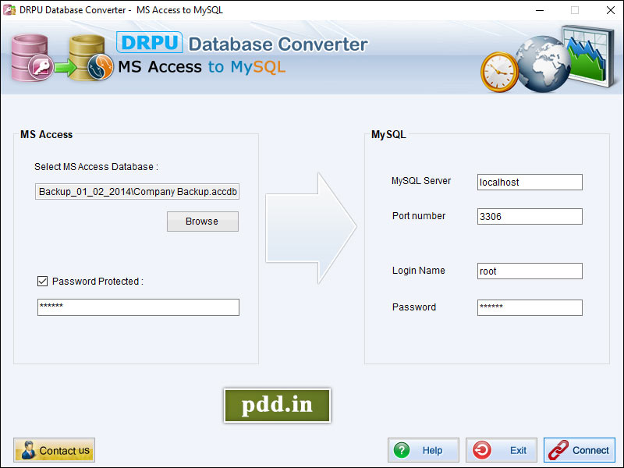
Task: Click the root Login Name field
Action: 529,271
